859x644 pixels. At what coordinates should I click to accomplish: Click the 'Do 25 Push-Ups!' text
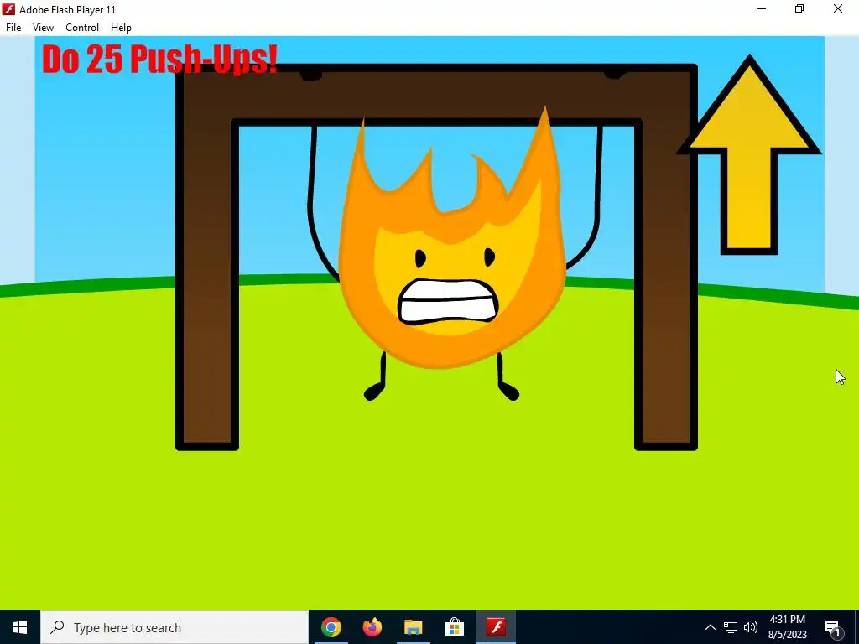[x=160, y=59]
